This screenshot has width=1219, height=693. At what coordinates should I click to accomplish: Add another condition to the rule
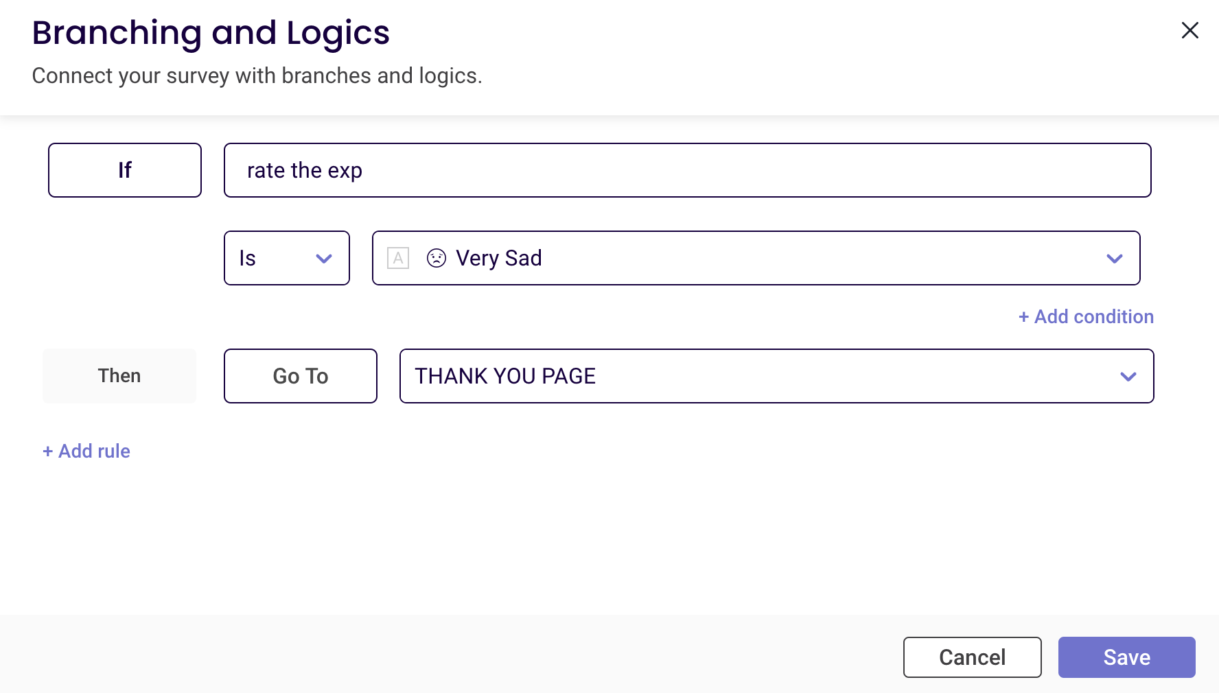pyautogui.click(x=1086, y=316)
